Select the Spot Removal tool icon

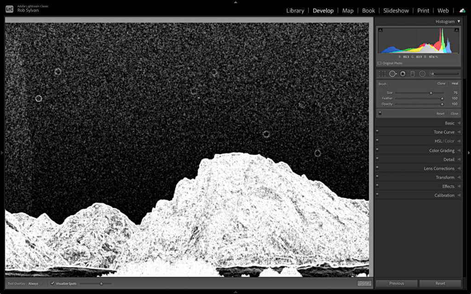pyautogui.click(x=393, y=73)
